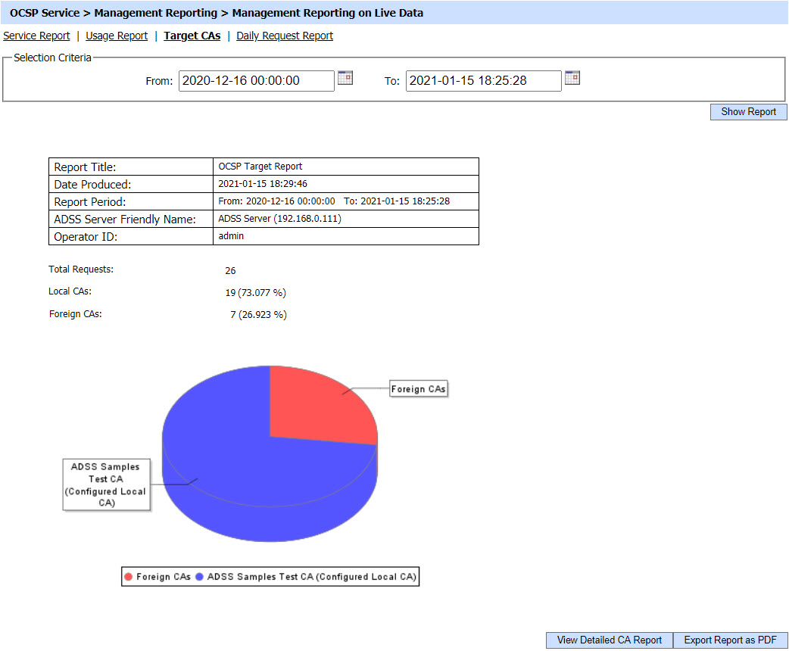Click the To date input field

(483, 81)
